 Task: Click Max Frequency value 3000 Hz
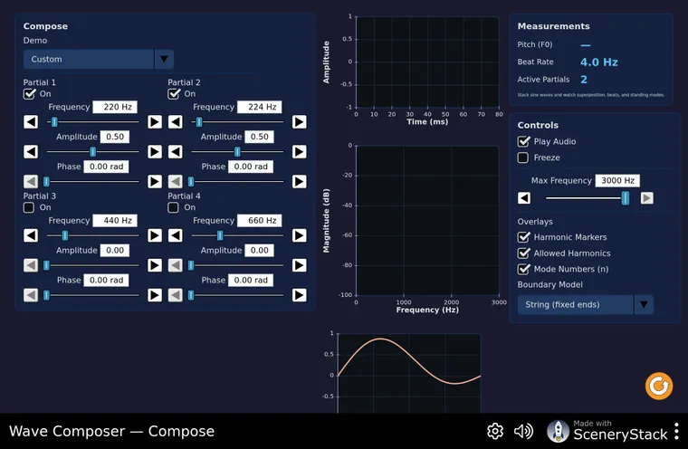coord(617,181)
